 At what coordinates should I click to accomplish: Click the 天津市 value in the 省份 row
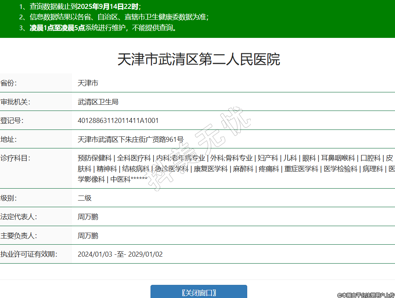click(x=88, y=83)
